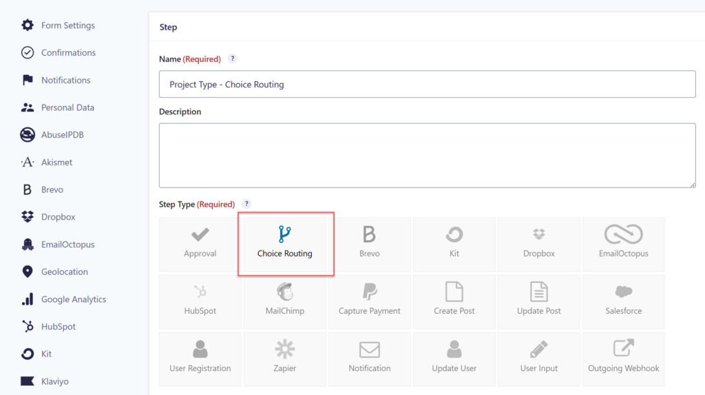
Task: Select the Notification step type
Action: [370, 359]
